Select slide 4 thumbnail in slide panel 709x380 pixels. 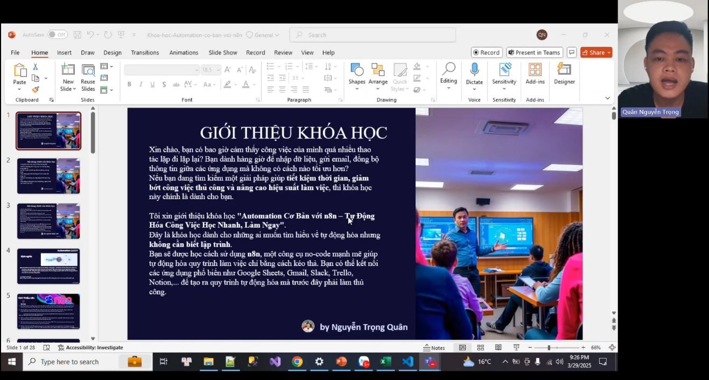click(x=48, y=265)
